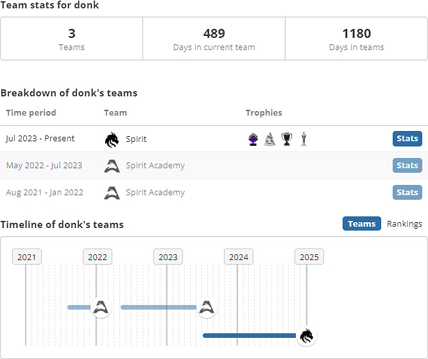Click Spirit Academy logo in May 2022 row

point(112,166)
